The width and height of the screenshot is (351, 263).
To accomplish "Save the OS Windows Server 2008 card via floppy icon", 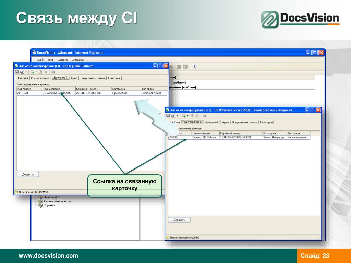I will 168,116.
